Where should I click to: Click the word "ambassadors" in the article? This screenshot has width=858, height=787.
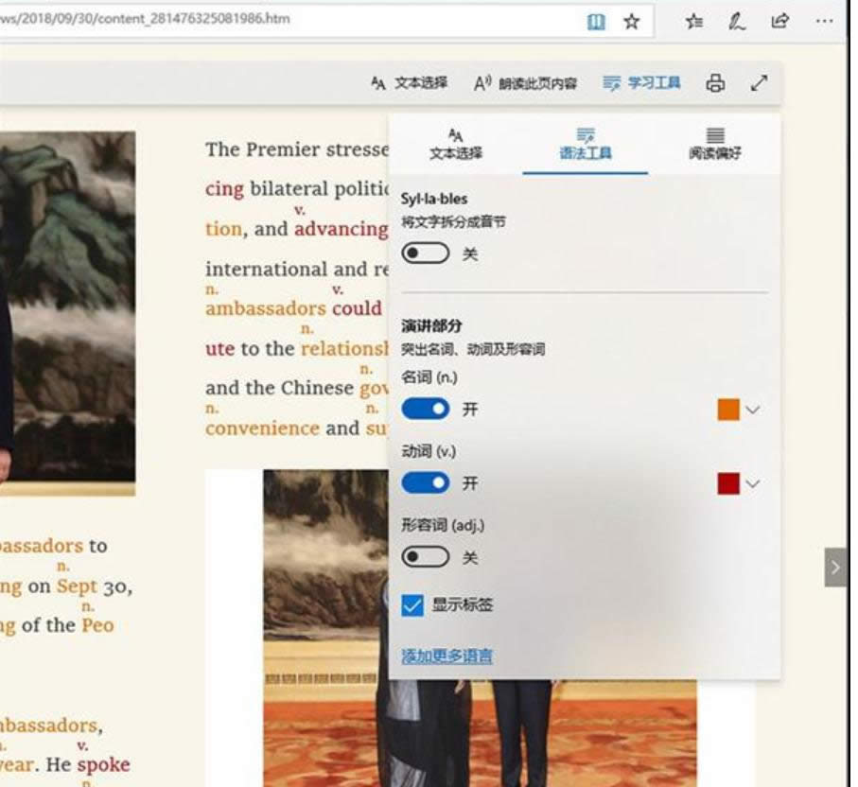pyautogui.click(x=266, y=308)
